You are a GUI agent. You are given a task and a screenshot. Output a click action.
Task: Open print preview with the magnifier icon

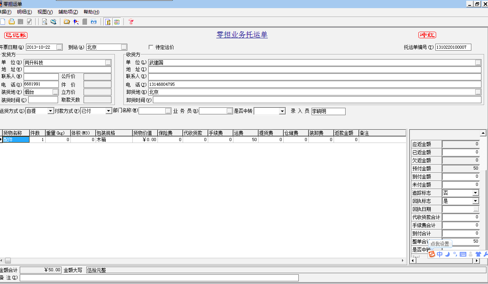pyautogui.click(x=45, y=22)
